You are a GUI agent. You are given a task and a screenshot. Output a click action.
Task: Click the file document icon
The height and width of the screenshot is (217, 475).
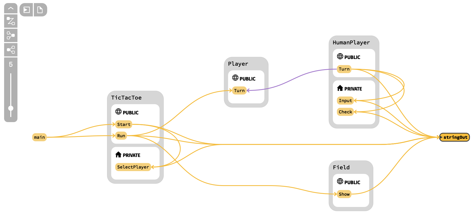coord(40,10)
